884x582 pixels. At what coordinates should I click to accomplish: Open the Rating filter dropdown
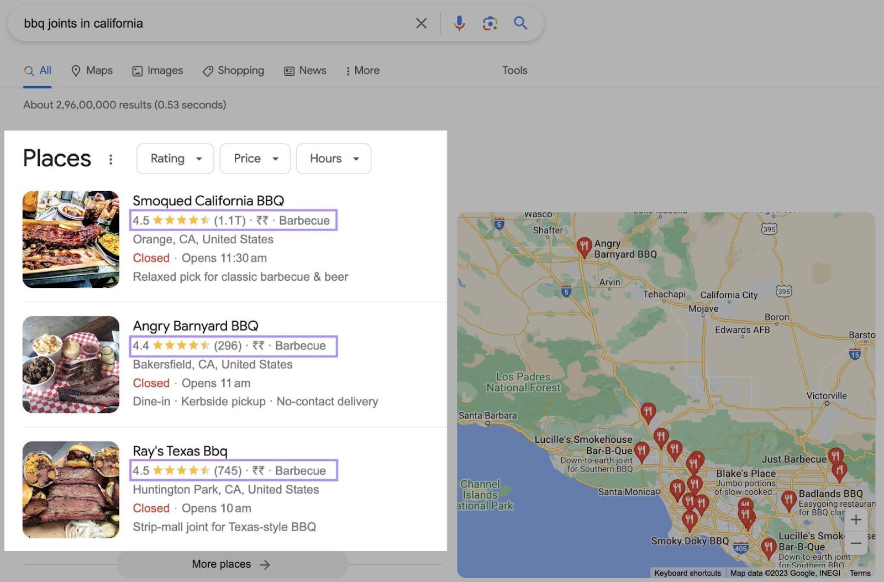(175, 159)
